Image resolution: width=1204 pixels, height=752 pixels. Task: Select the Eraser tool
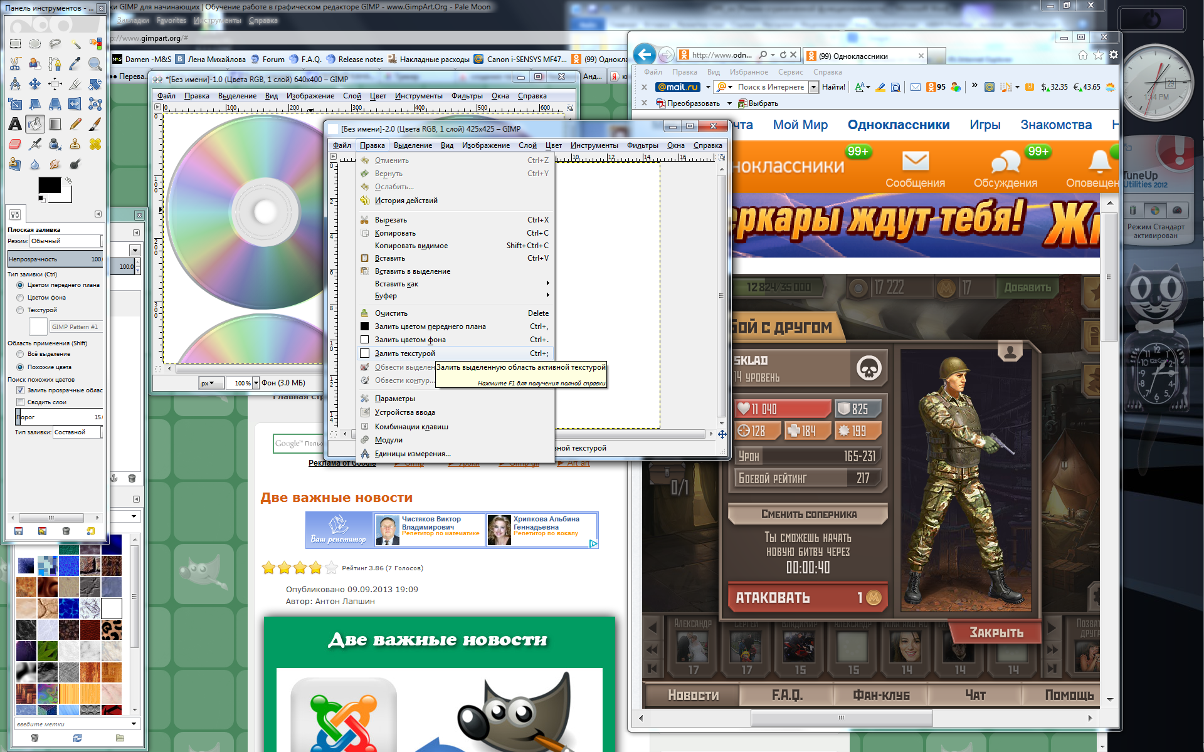click(15, 144)
